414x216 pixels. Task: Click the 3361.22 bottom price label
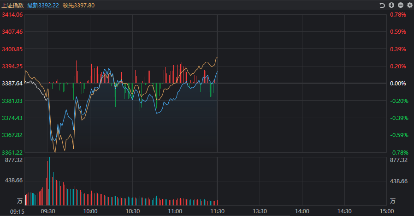[x=12, y=153]
